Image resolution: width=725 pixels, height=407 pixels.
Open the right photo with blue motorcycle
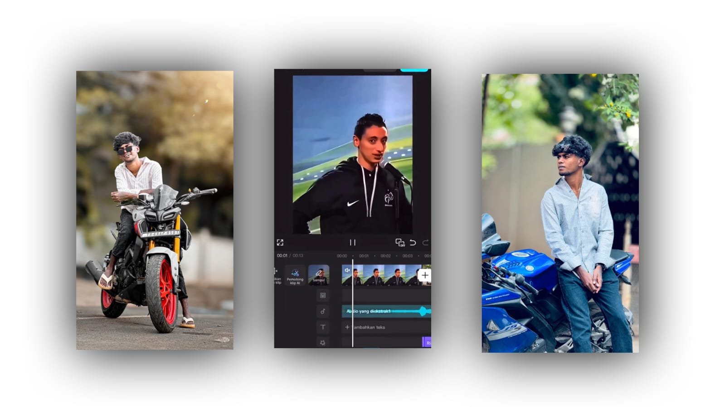point(560,213)
